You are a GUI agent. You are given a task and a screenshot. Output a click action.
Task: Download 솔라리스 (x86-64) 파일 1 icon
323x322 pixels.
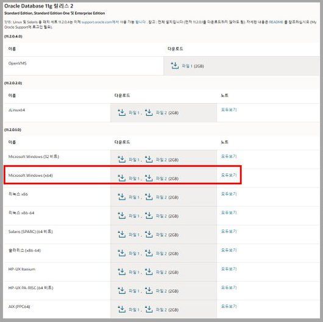click(121, 253)
